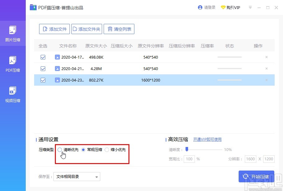The height and width of the screenshot is (191, 283).
Task: Click image icon of 2020-04-23 file
Action: 57,80
